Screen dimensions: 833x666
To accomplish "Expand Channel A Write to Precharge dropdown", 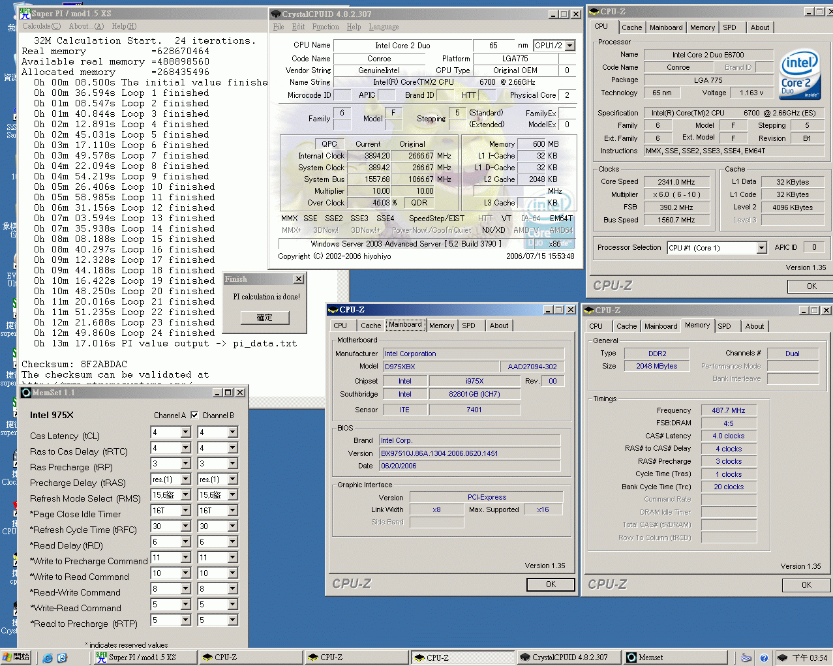I will [186, 557].
